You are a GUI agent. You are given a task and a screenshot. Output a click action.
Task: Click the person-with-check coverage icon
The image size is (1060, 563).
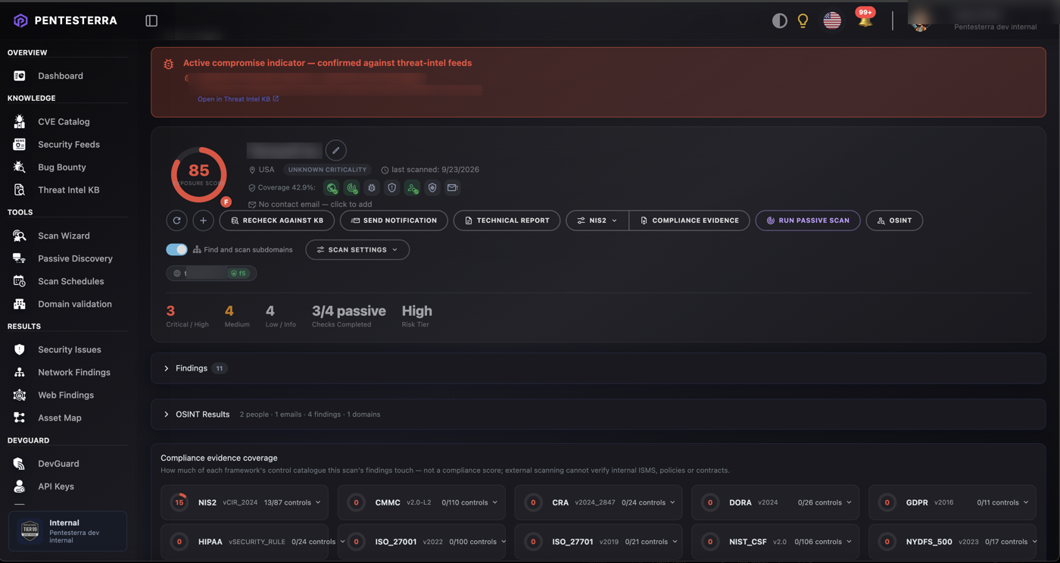pos(412,188)
